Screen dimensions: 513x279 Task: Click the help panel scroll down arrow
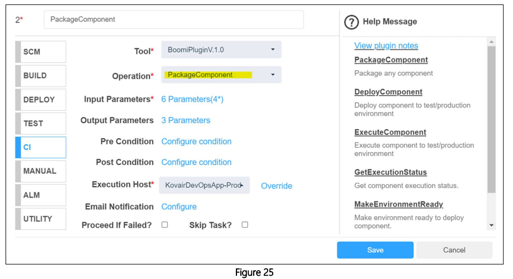(491, 226)
